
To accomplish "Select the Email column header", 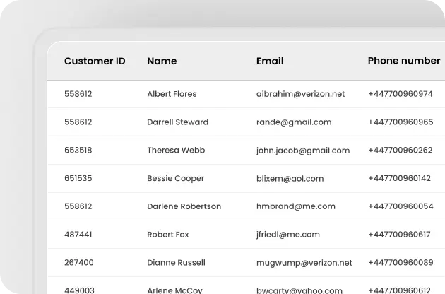I will 270,61.
